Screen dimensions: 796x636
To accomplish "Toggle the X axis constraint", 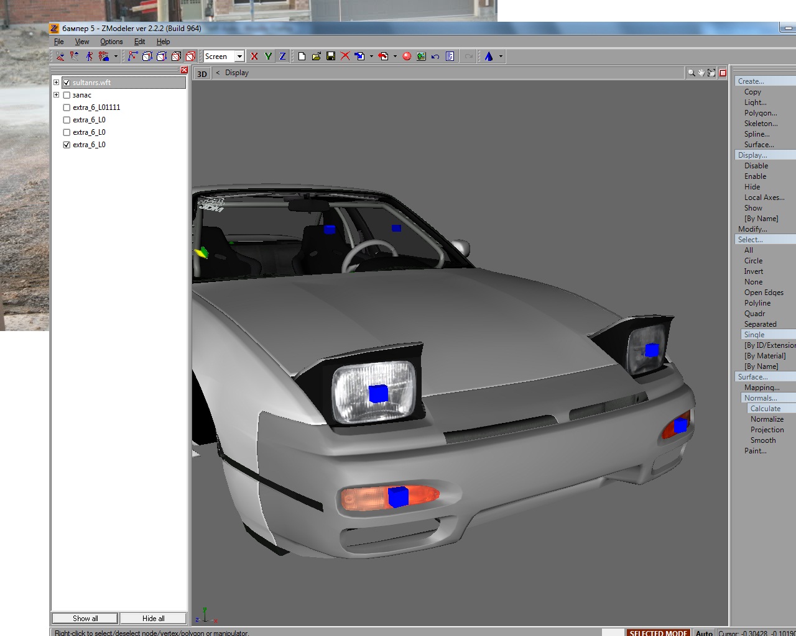I will (254, 56).
